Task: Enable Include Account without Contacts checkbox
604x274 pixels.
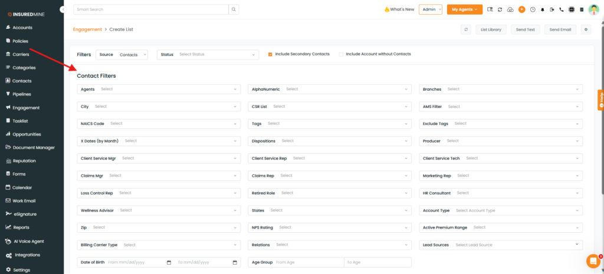Action: click(x=341, y=54)
